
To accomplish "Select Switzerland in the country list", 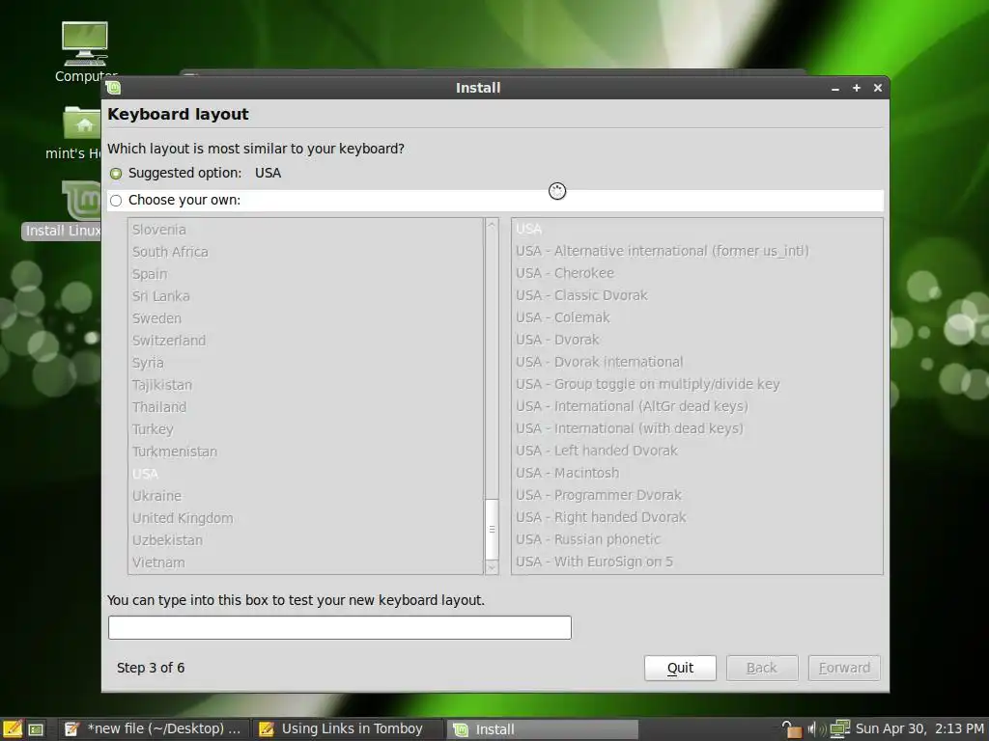I will point(305,341).
